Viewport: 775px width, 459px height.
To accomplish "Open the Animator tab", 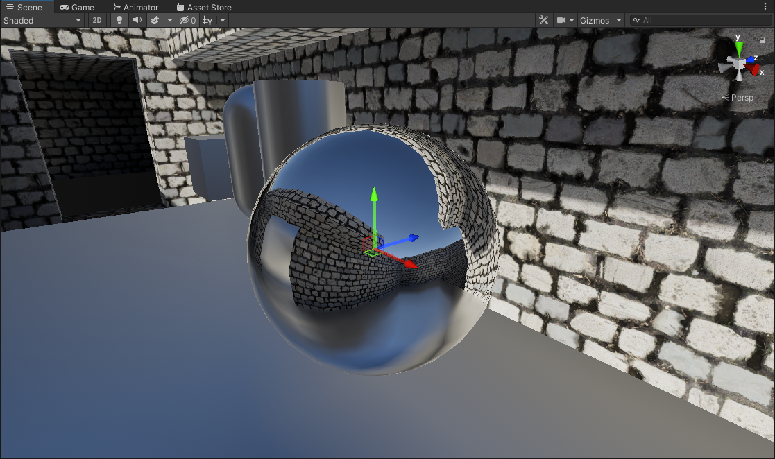I will (x=135, y=7).
